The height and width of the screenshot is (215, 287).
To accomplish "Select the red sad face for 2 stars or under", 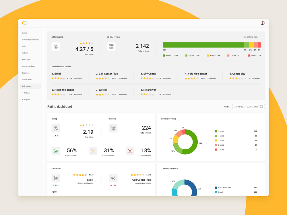I will [x=130, y=150].
